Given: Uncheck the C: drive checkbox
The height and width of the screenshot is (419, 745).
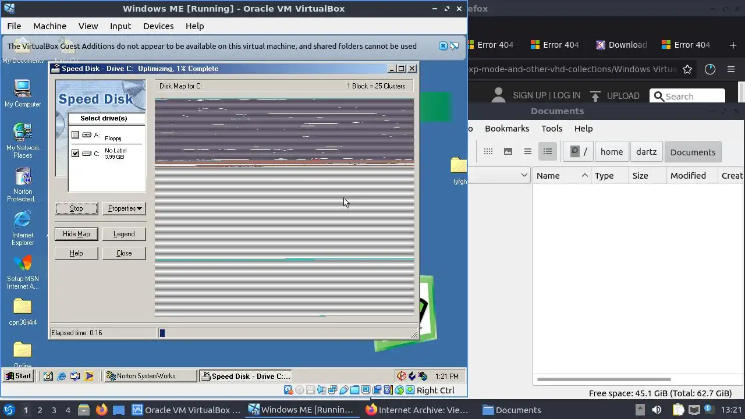Looking at the screenshot, I should tap(75, 154).
